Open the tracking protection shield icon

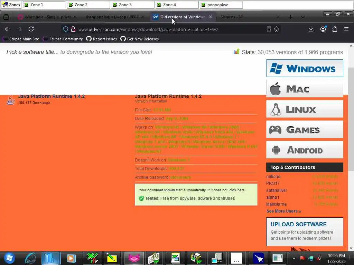coord(65,29)
